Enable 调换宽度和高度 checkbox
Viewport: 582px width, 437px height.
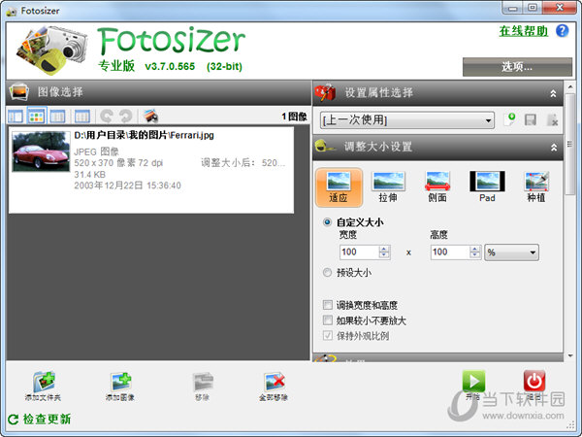pos(328,305)
